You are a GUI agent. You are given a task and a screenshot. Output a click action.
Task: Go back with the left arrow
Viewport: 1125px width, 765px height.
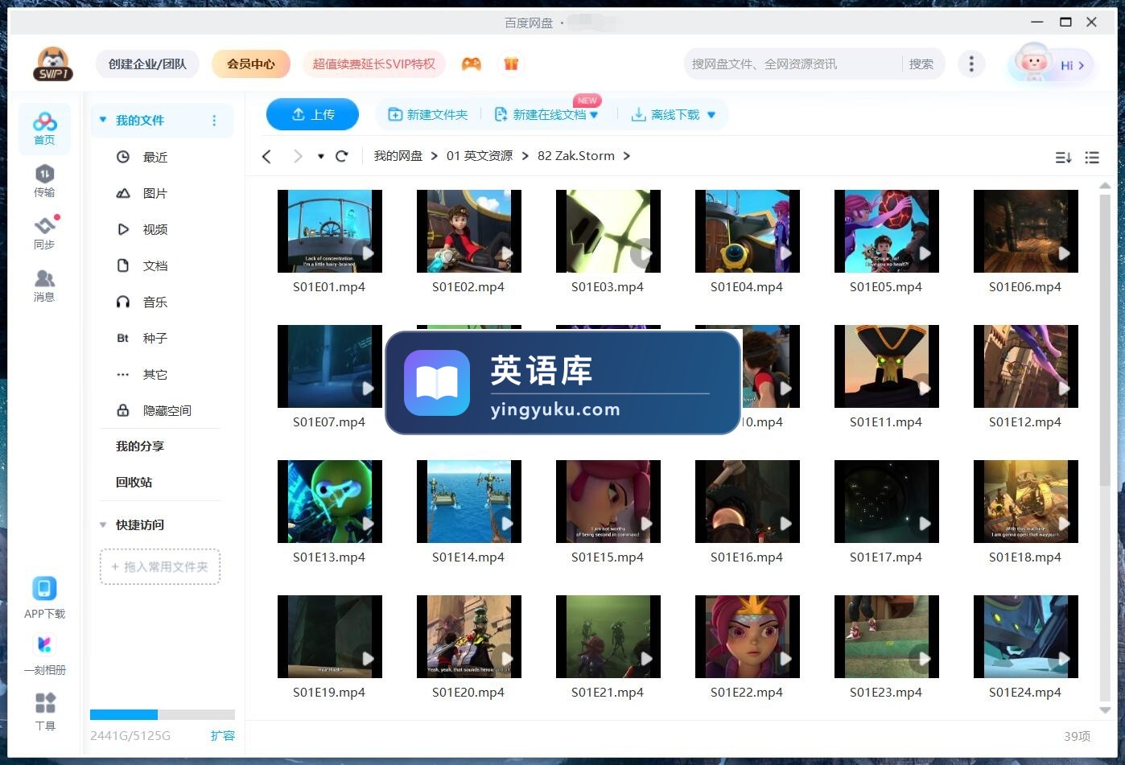[267, 156]
